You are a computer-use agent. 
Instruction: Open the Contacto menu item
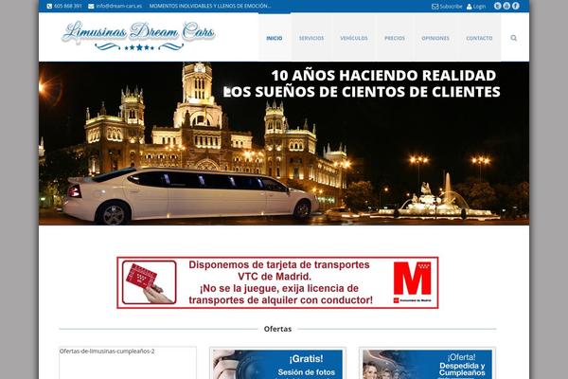coord(479,38)
